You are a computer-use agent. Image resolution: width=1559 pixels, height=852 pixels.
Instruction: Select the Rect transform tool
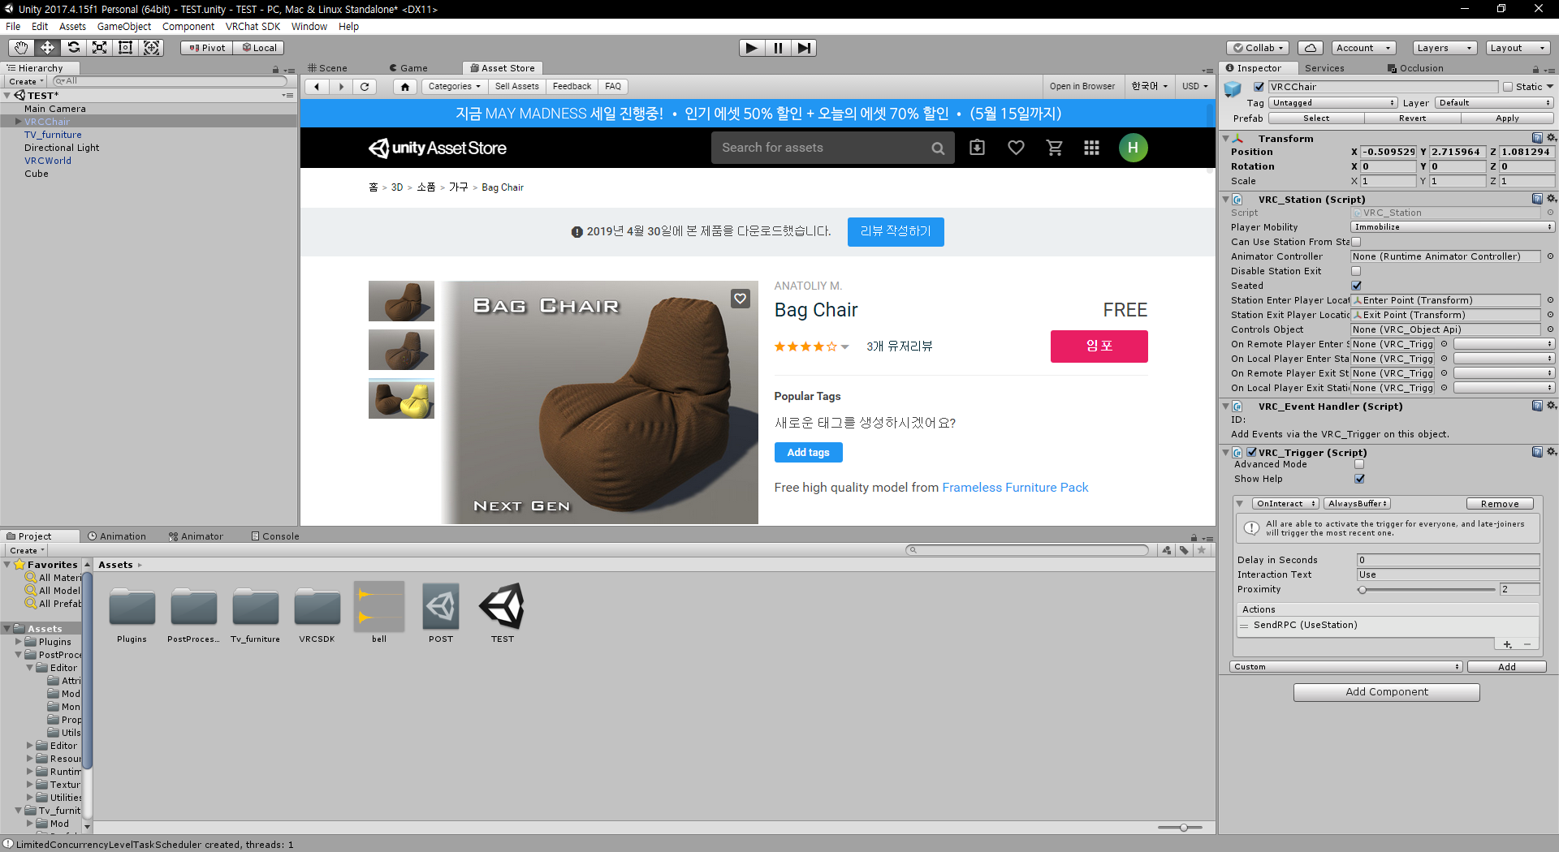(125, 48)
